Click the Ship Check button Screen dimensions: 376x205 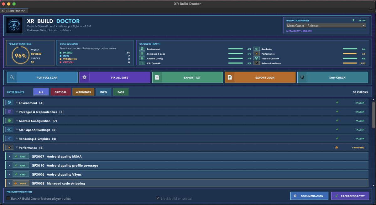coord(333,77)
